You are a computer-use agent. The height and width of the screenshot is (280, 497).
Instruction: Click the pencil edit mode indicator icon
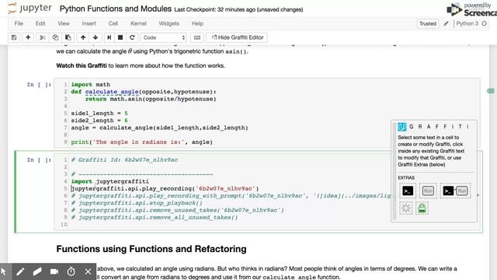click(x=446, y=23)
